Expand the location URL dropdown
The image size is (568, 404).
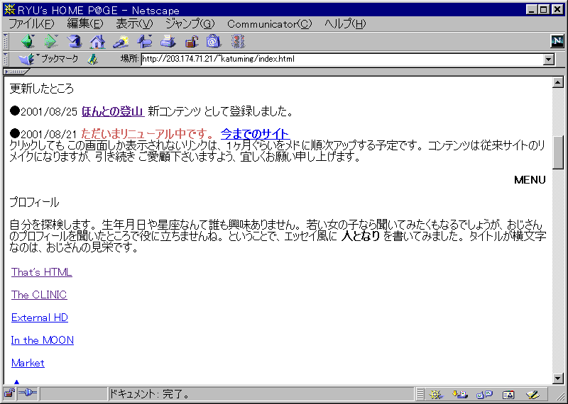tap(548, 60)
